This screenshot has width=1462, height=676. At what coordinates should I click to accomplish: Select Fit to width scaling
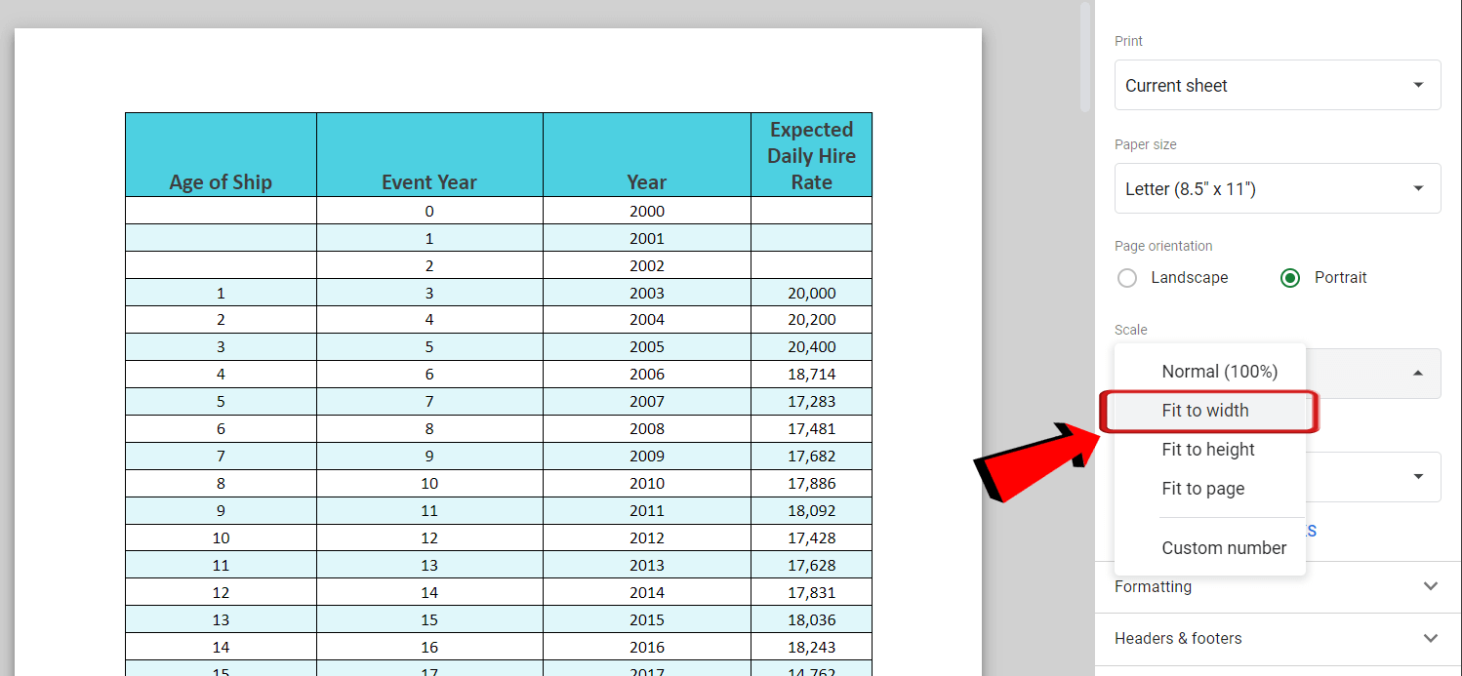1207,410
